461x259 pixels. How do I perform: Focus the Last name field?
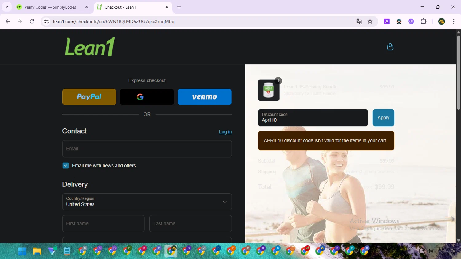(x=191, y=224)
